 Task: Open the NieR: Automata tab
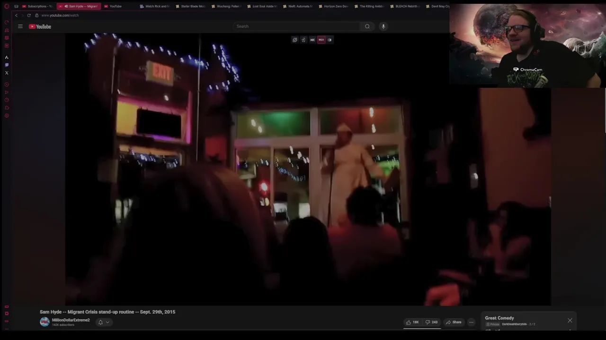[x=298, y=6]
